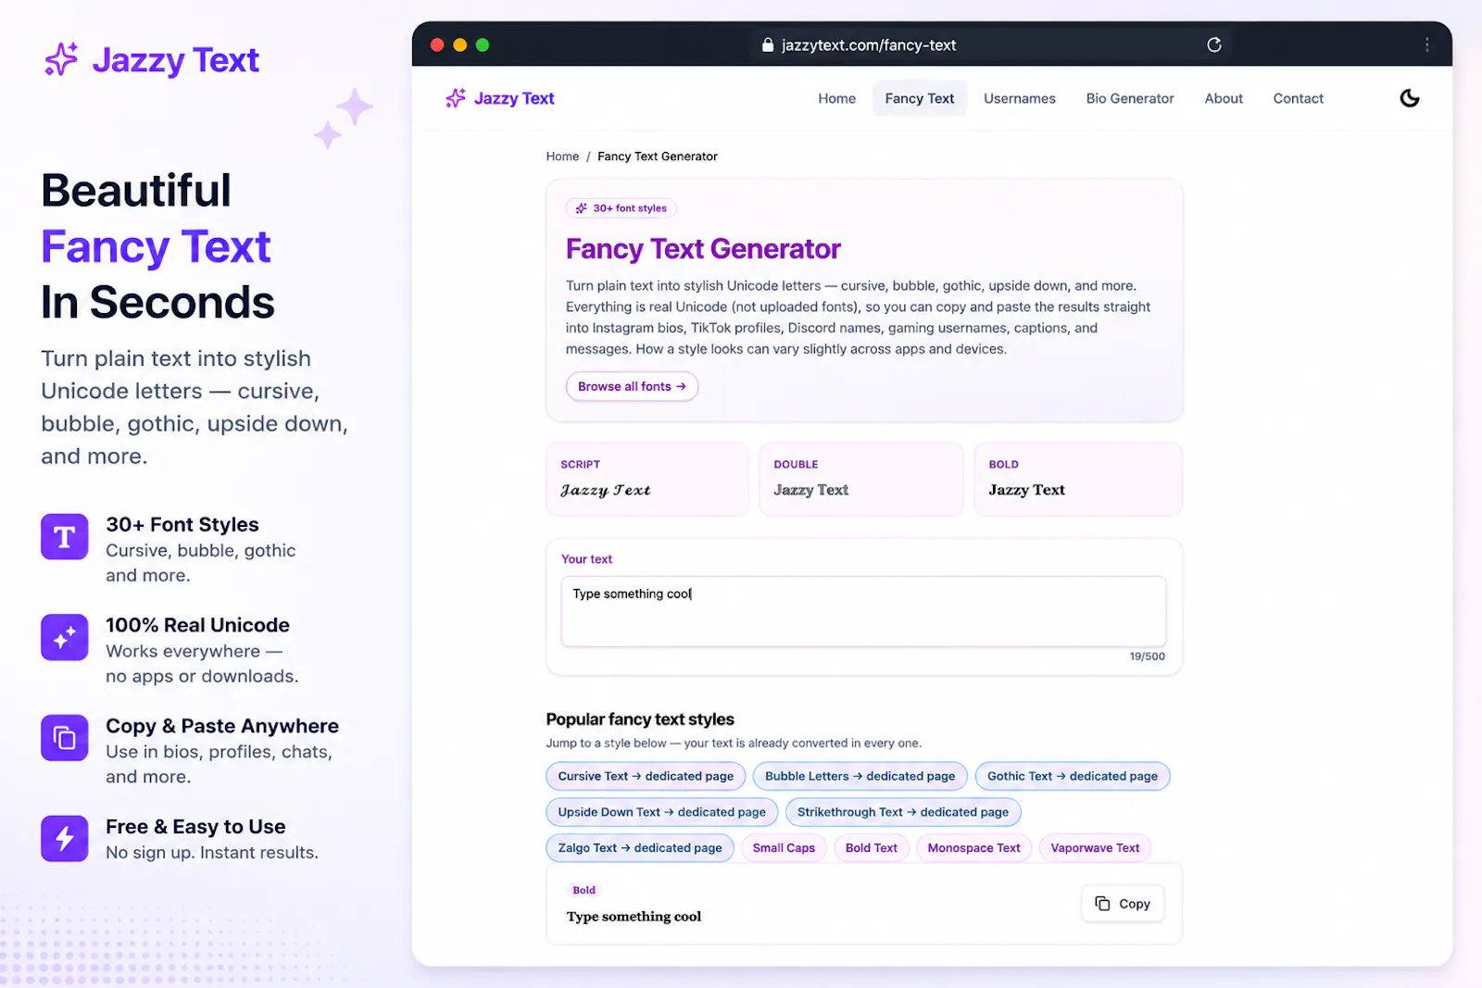The height and width of the screenshot is (988, 1482).
Task: Click the lightning bolt icon beside Free & Easy to Use
Action: pos(65,839)
